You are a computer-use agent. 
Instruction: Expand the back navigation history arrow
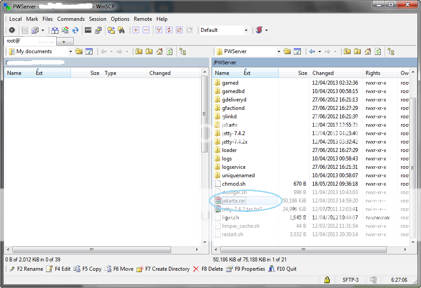coord(319,51)
